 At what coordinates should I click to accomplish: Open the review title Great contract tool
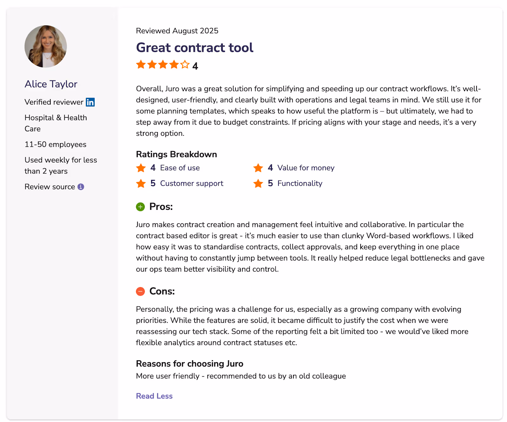194,47
